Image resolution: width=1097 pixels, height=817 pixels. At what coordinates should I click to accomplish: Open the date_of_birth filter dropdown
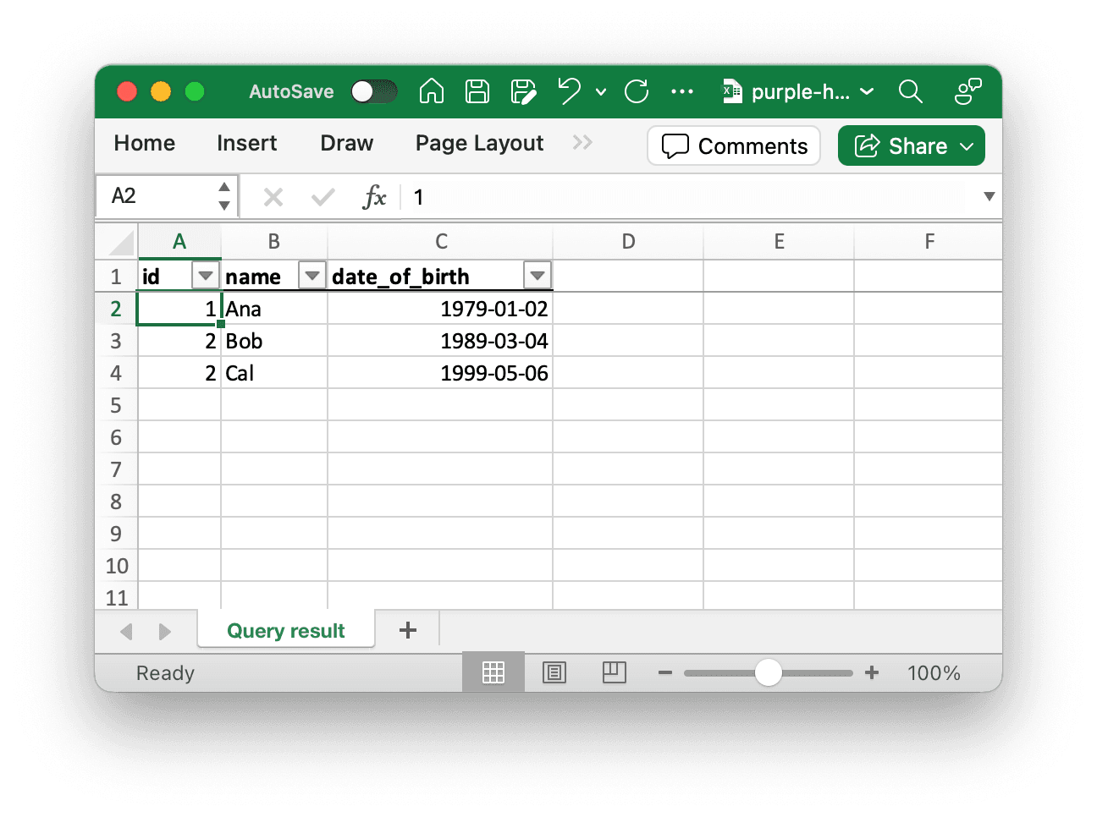(x=537, y=275)
